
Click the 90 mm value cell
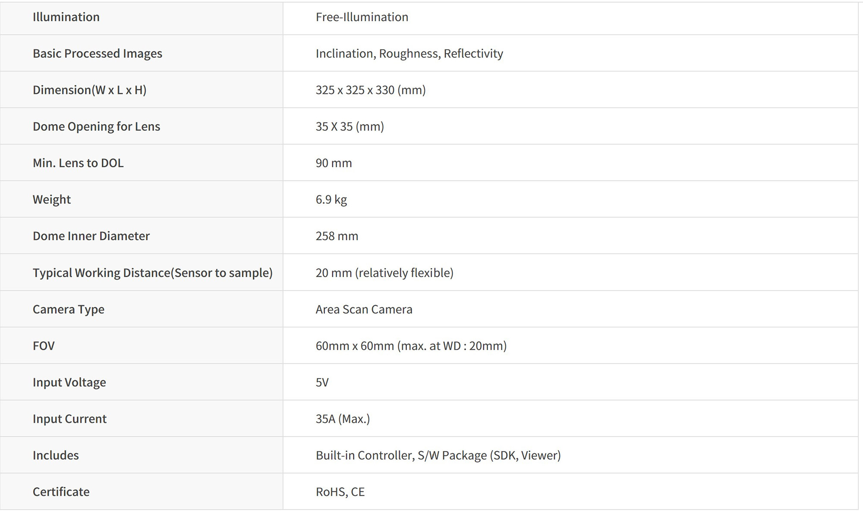[334, 163]
